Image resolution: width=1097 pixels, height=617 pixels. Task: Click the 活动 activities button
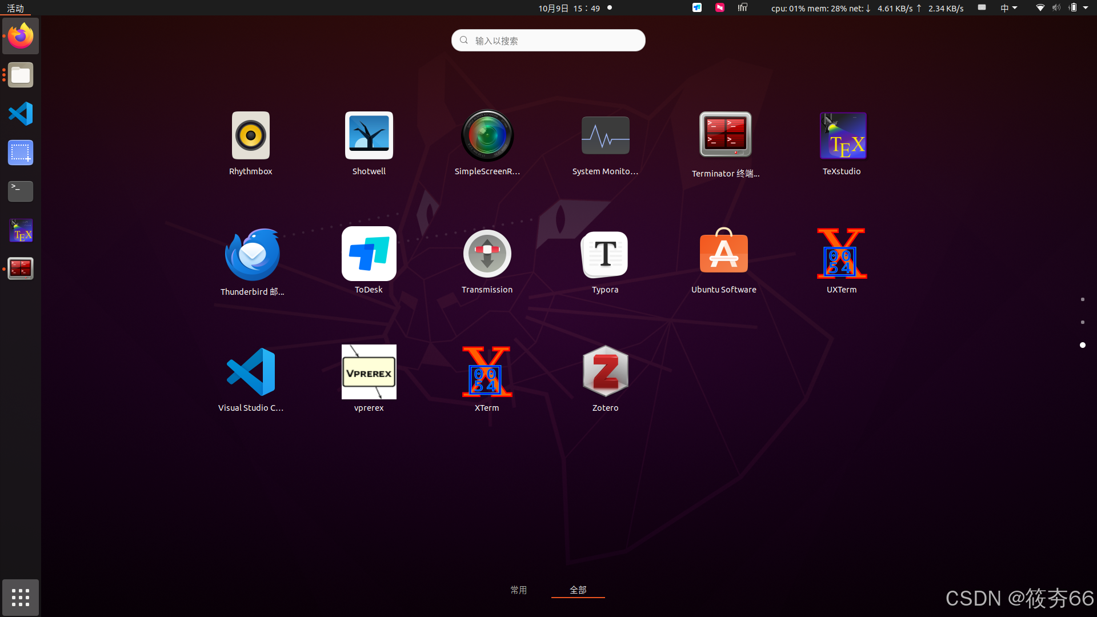[15, 8]
